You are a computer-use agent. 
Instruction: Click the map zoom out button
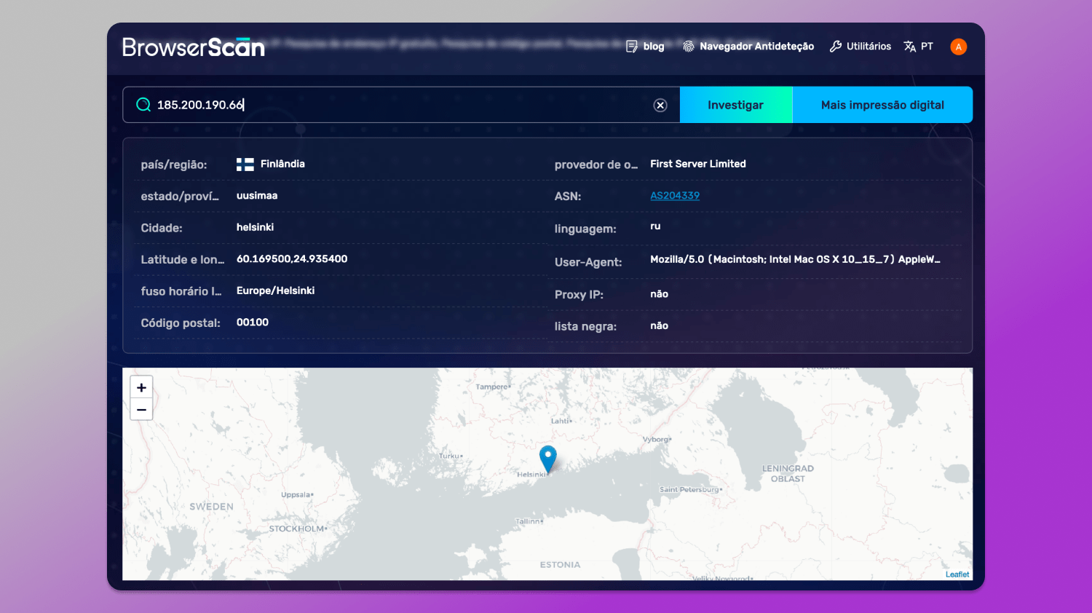click(x=141, y=409)
